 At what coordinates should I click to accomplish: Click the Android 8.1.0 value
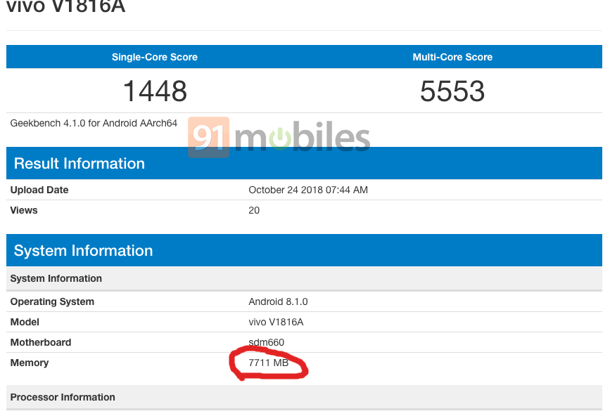278,301
